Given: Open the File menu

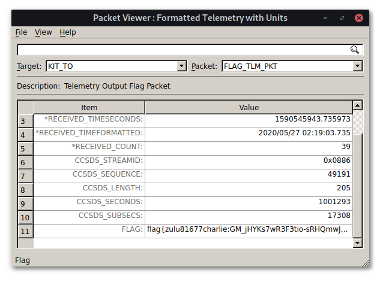Looking at the screenshot, I should click(x=21, y=32).
